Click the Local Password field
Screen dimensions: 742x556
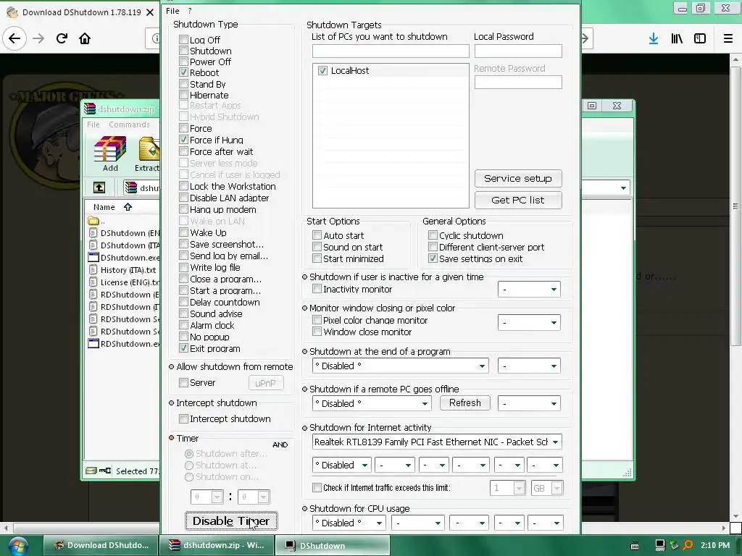click(518, 51)
